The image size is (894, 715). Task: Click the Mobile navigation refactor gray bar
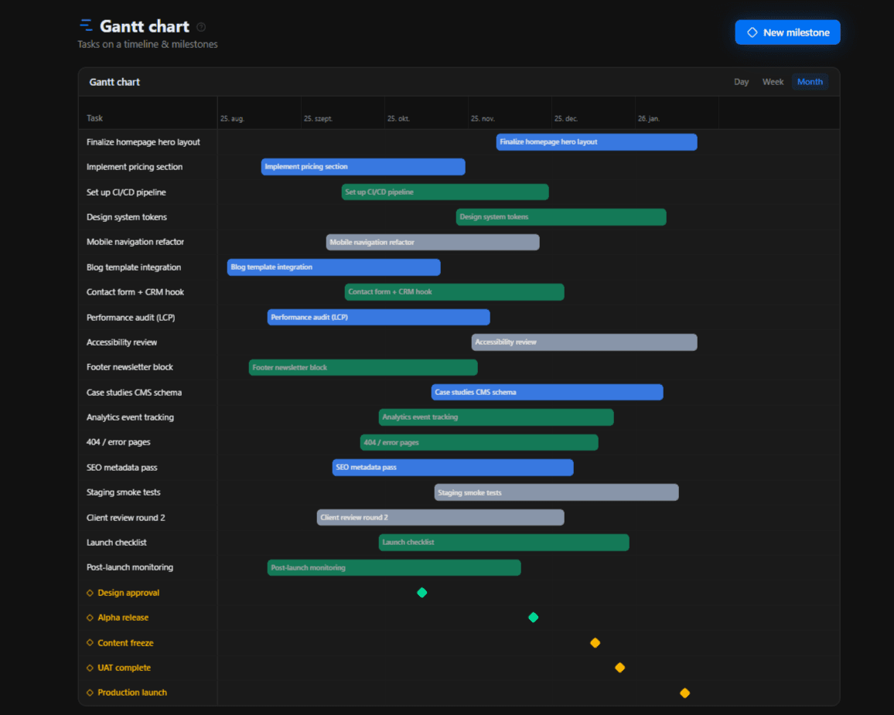tap(433, 242)
